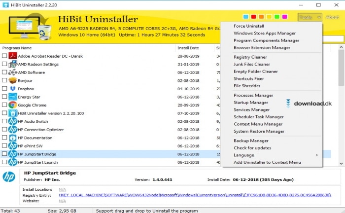Select the HP JumpStart Bridge checkbox
345x213 pixels.
(4, 154)
